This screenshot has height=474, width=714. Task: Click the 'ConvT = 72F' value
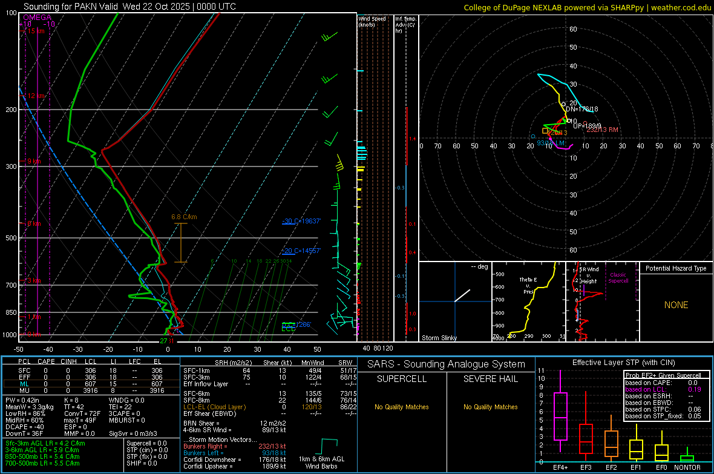tap(82, 414)
